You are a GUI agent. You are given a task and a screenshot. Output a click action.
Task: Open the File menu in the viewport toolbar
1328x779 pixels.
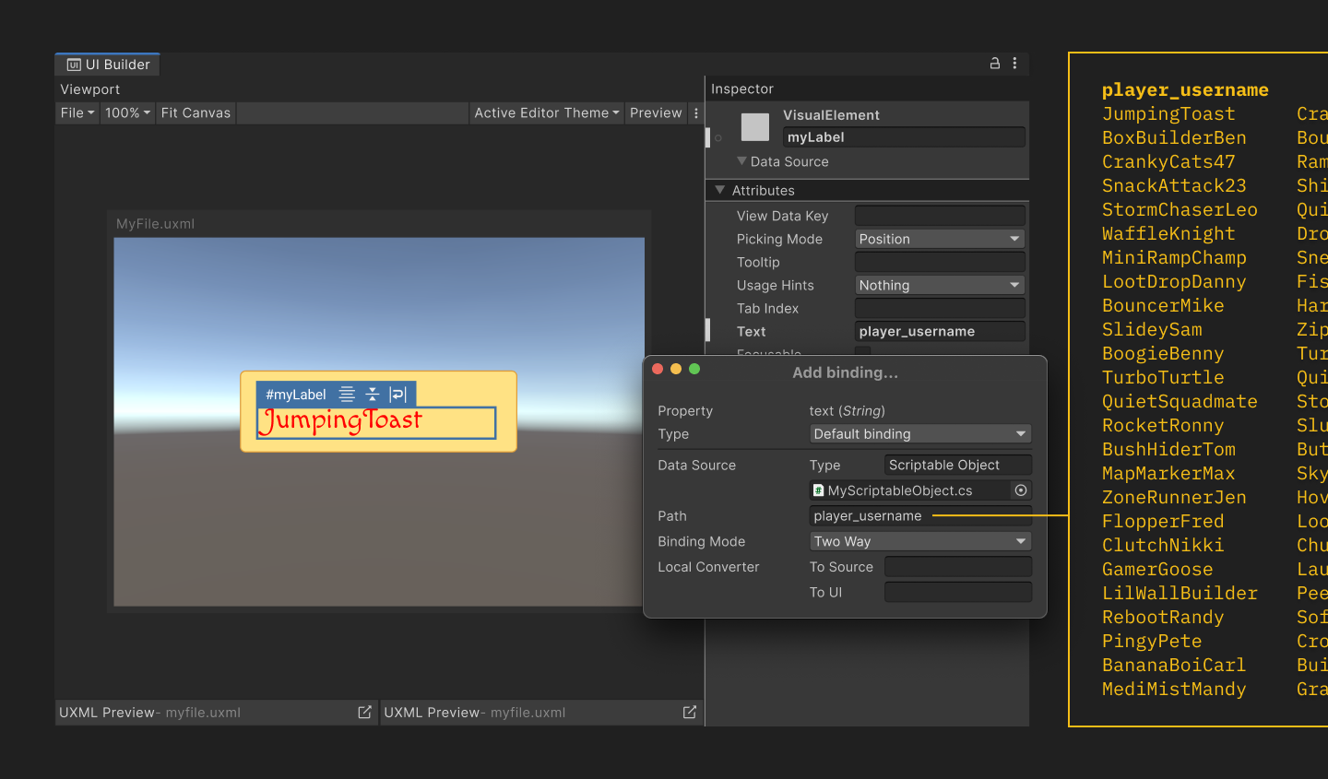tap(77, 113)
